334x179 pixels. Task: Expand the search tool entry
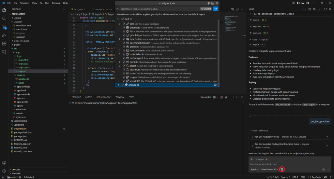(120, 66)
